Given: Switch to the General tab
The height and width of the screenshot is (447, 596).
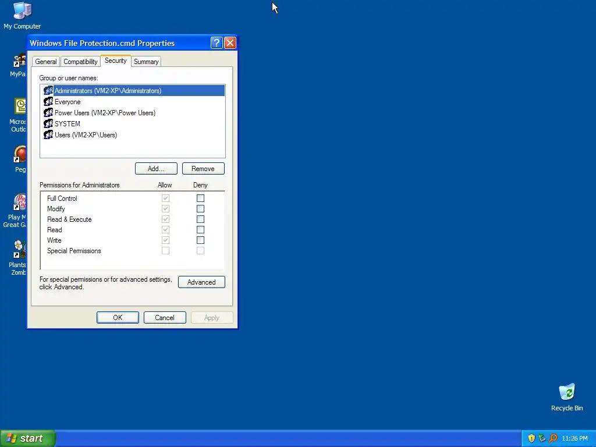Looking at the screenshot, I should click(x=45, y=62).
